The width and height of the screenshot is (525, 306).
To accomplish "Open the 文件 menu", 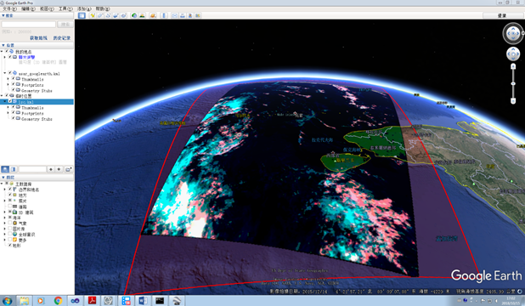I will point(9,8).
